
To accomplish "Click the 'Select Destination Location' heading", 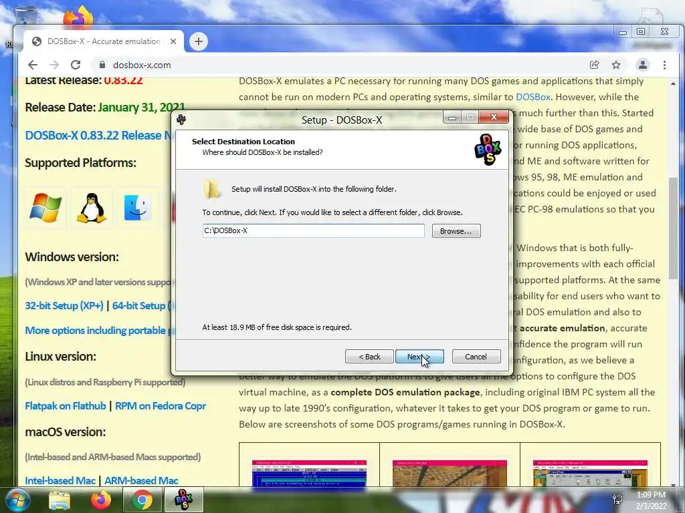I will [243, 142].
